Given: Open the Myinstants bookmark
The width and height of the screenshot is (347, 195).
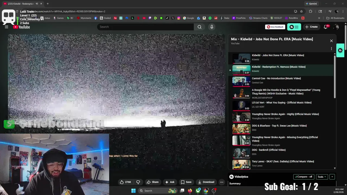Looking at the screenshot, I should pos(84,18).
